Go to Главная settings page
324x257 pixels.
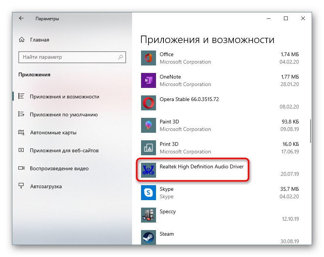(x=40, y=40)
